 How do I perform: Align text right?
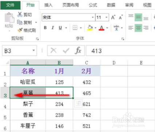click(146, 28)
